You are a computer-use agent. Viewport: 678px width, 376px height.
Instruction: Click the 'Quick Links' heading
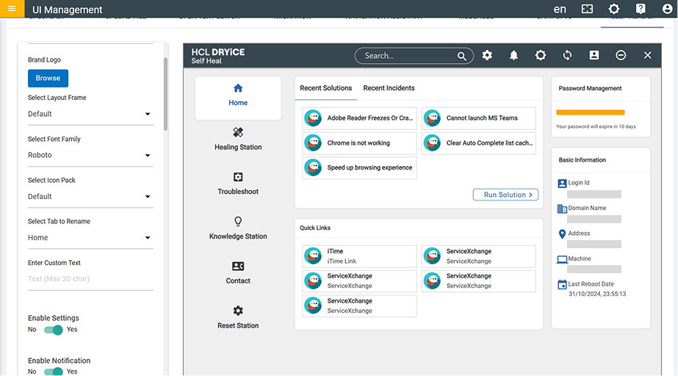click(315, 228)
